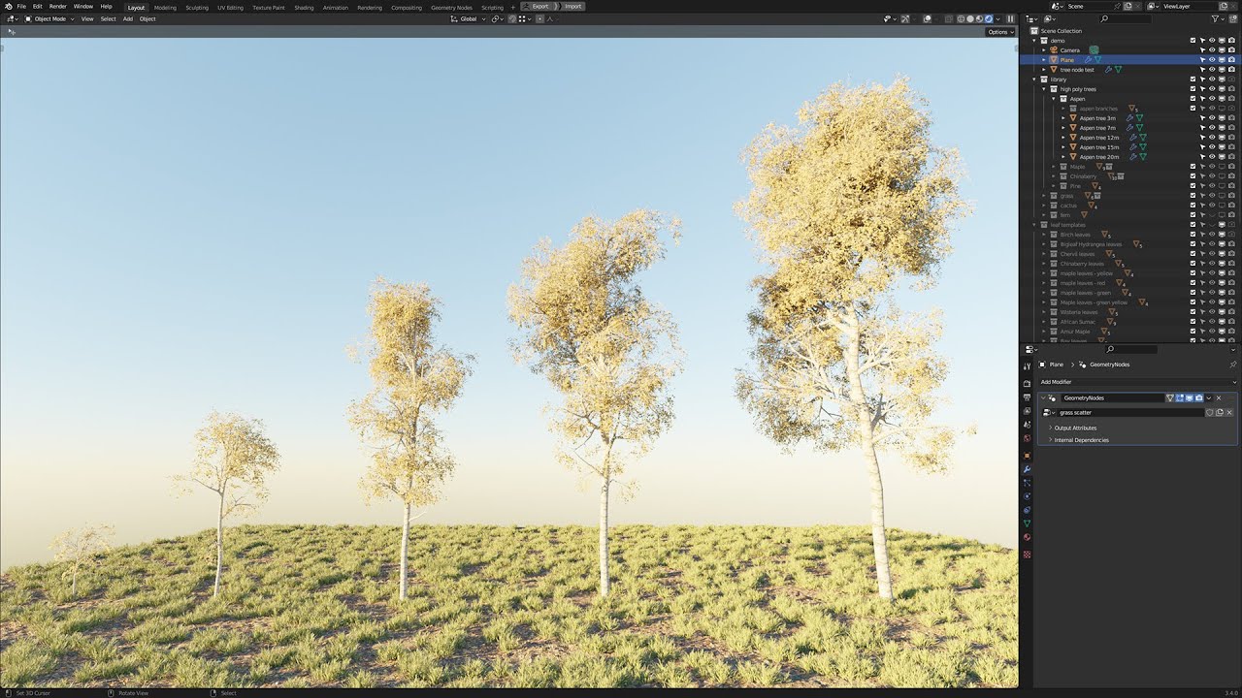1242x698 pixels.
Task: Collapse the Aspen collection in outliner
Action: coord(1054,99)
